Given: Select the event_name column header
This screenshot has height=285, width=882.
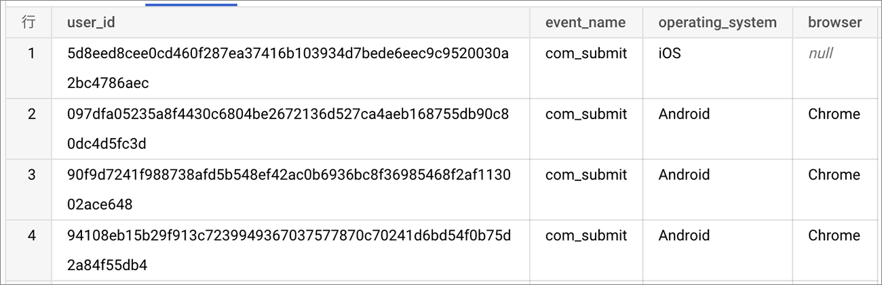Looking at the screenshot, I should click(586, 22).
